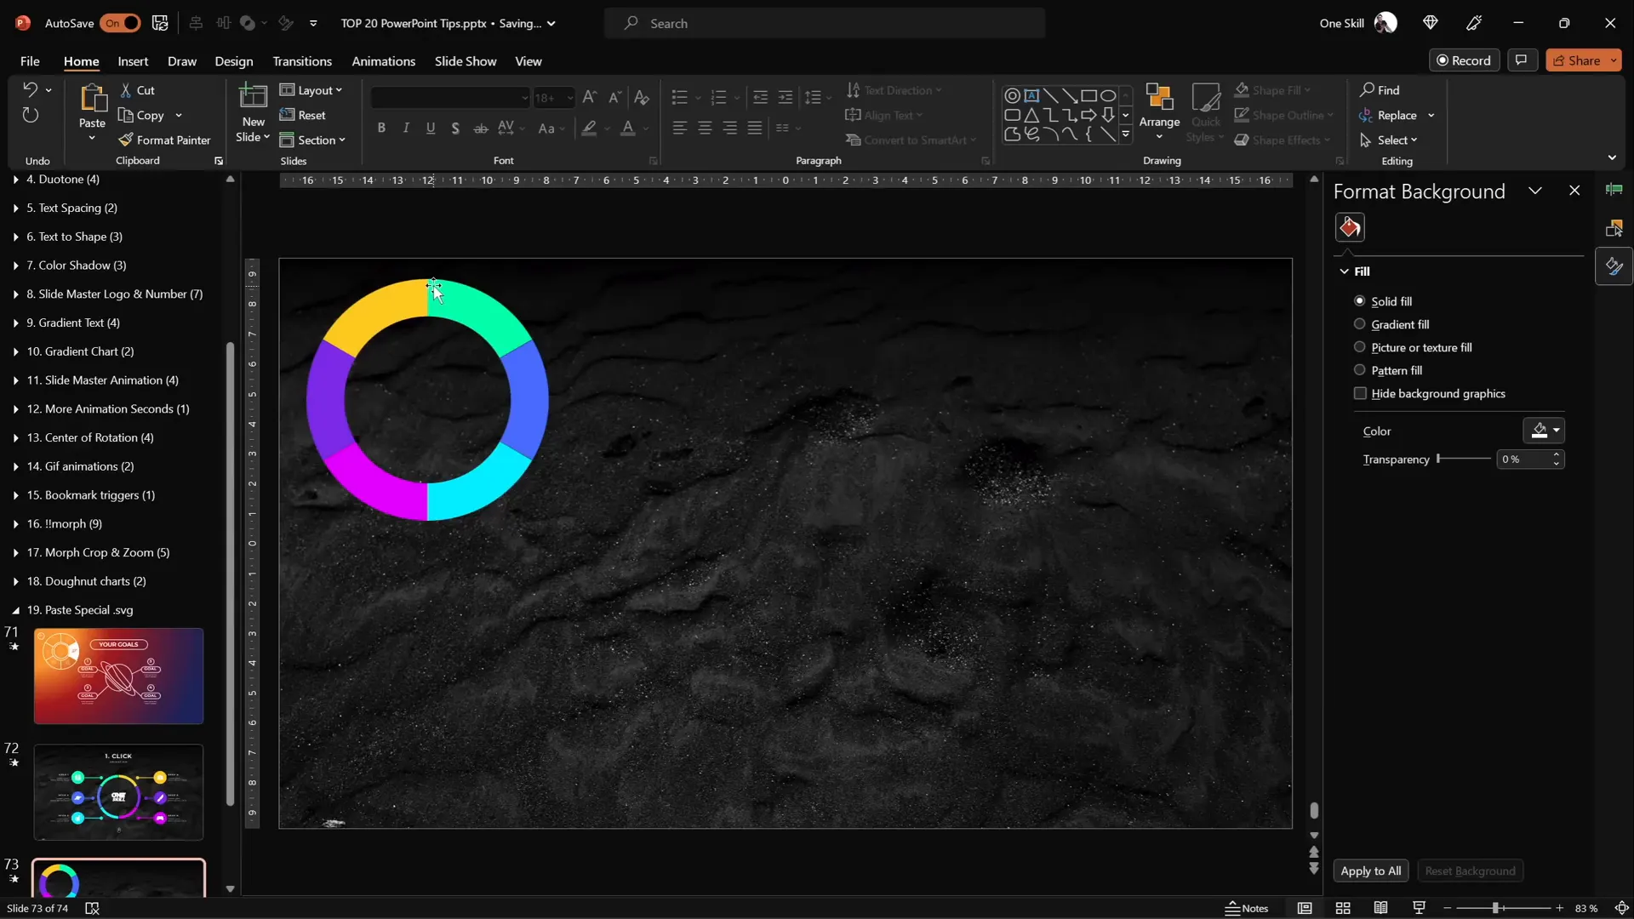Open the Arrange tool
The width and height of the screenshot is (1634, 919).
click(1159, 112)
